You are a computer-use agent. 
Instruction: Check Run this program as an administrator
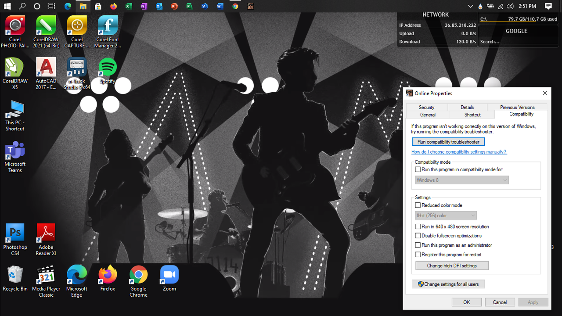[418, 245]
